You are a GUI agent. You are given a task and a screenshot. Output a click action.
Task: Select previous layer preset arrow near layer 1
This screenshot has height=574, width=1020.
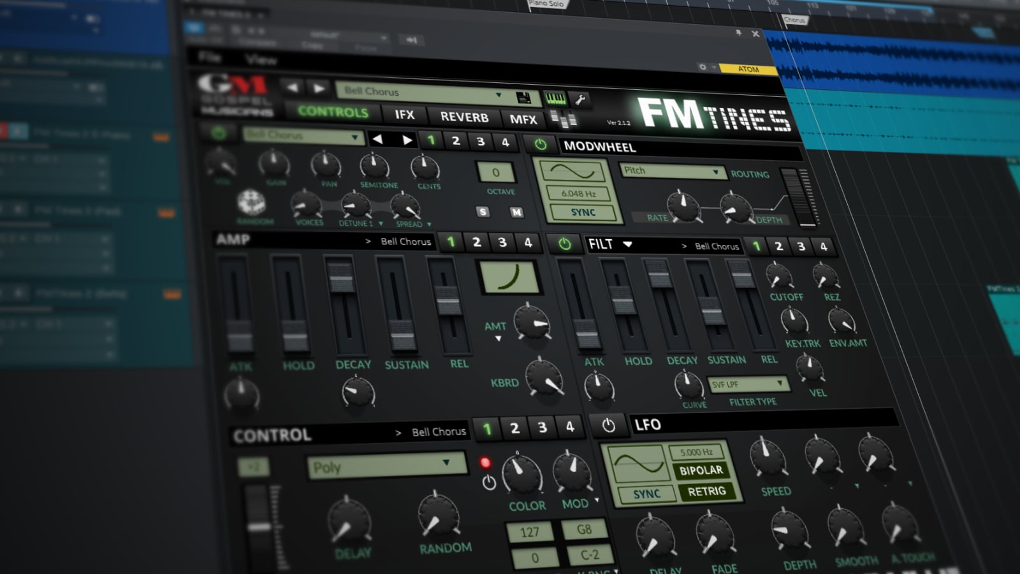pos(377,139)
